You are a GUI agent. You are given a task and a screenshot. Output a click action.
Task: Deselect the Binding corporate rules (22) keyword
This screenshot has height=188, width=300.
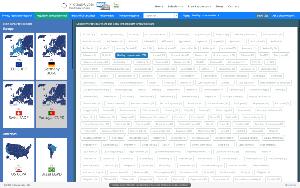pos(131,55)
